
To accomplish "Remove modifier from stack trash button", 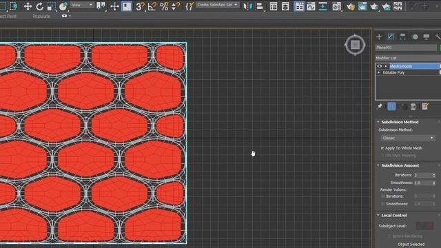I will (x=413, y=107).
